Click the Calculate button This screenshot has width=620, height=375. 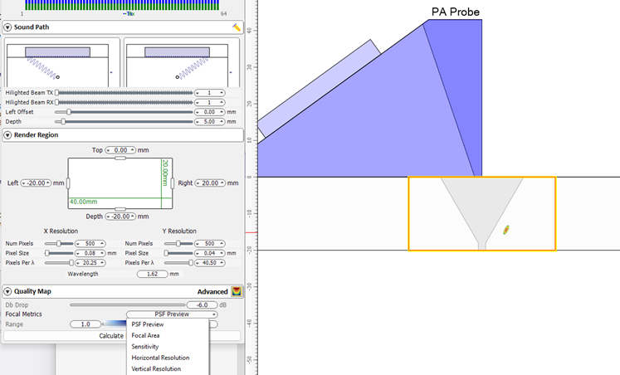tap(111, 336)
